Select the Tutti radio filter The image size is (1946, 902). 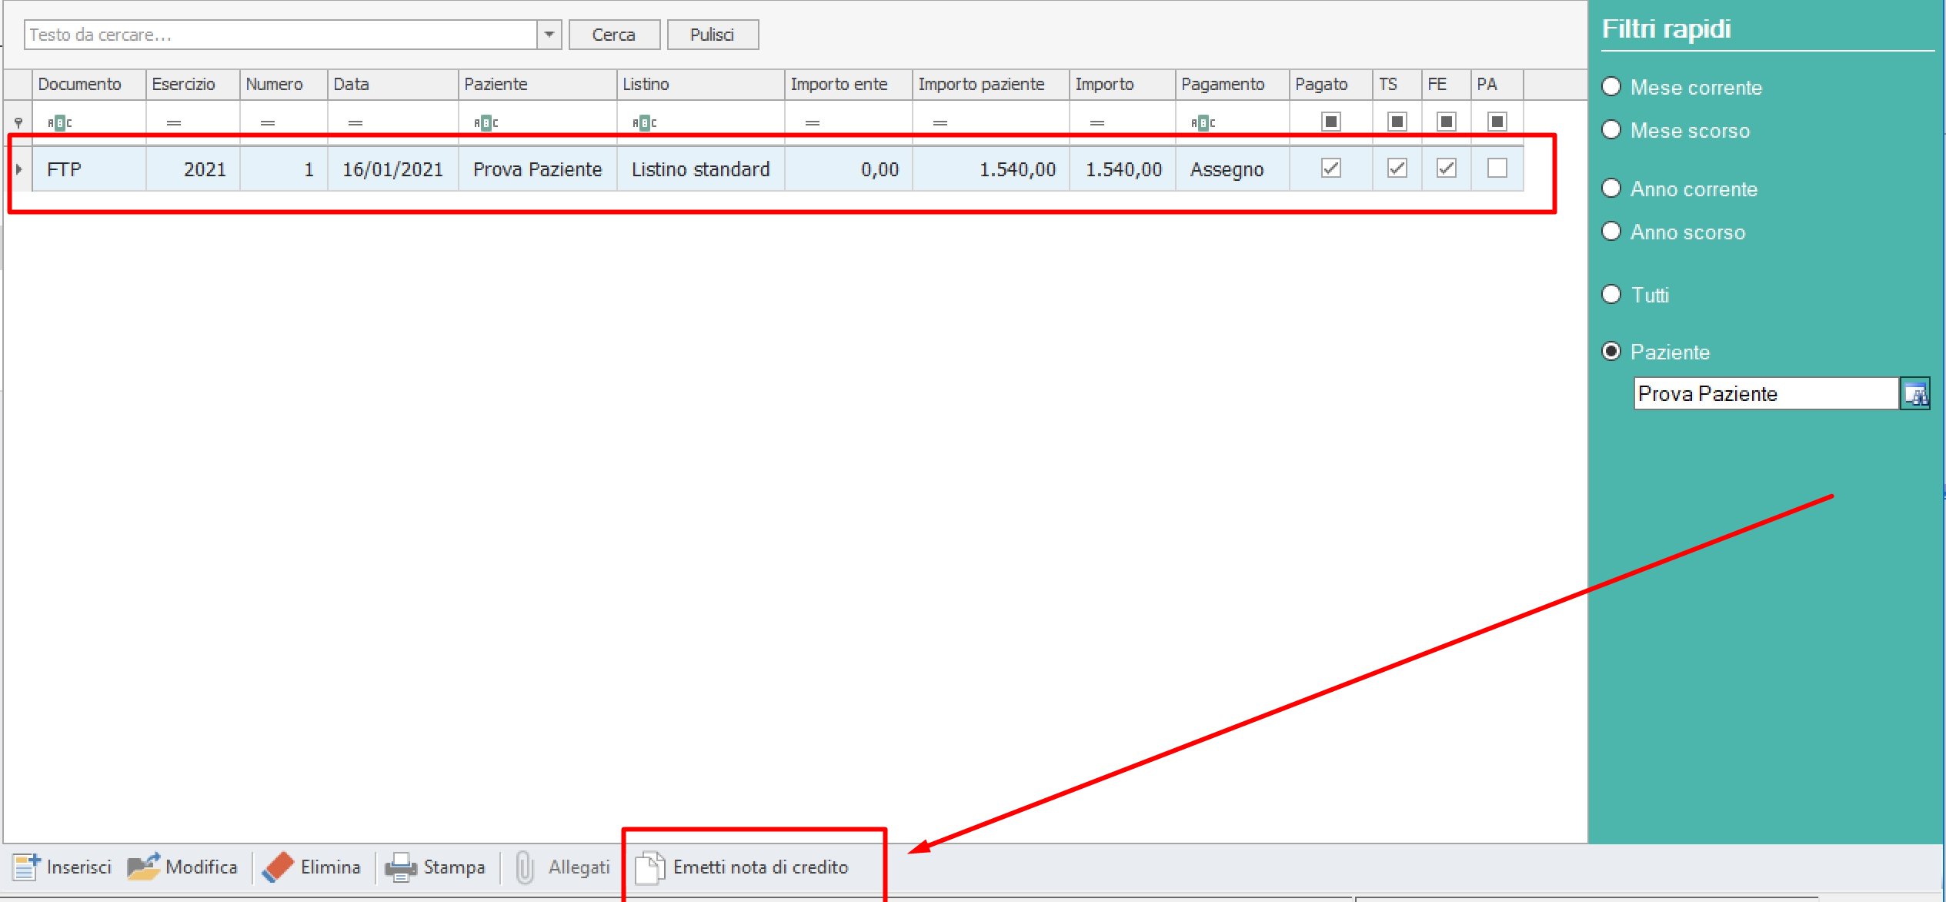(x=1611, y=295)
